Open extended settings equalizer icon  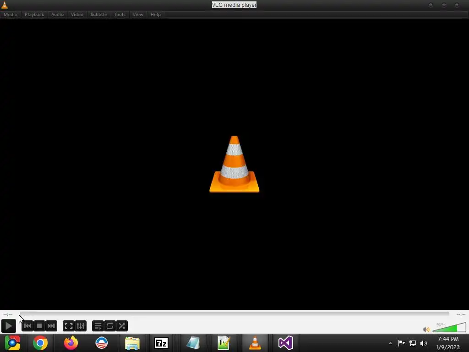[81, 326]
